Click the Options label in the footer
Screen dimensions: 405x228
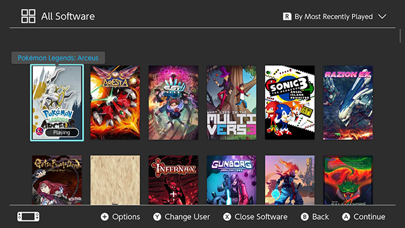point(126,217)
